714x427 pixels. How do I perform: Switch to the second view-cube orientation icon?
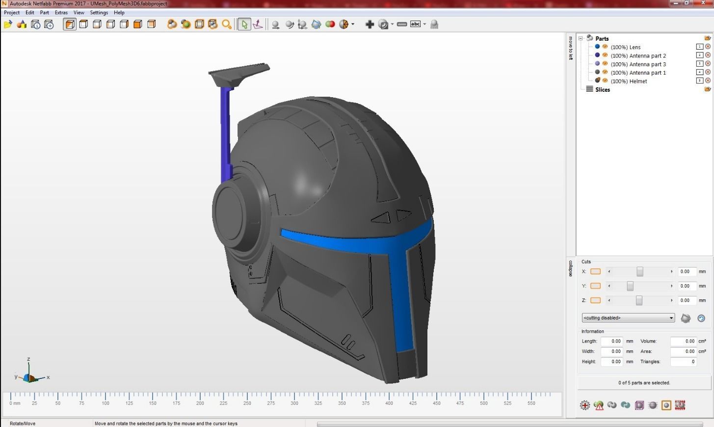point(84,24)
